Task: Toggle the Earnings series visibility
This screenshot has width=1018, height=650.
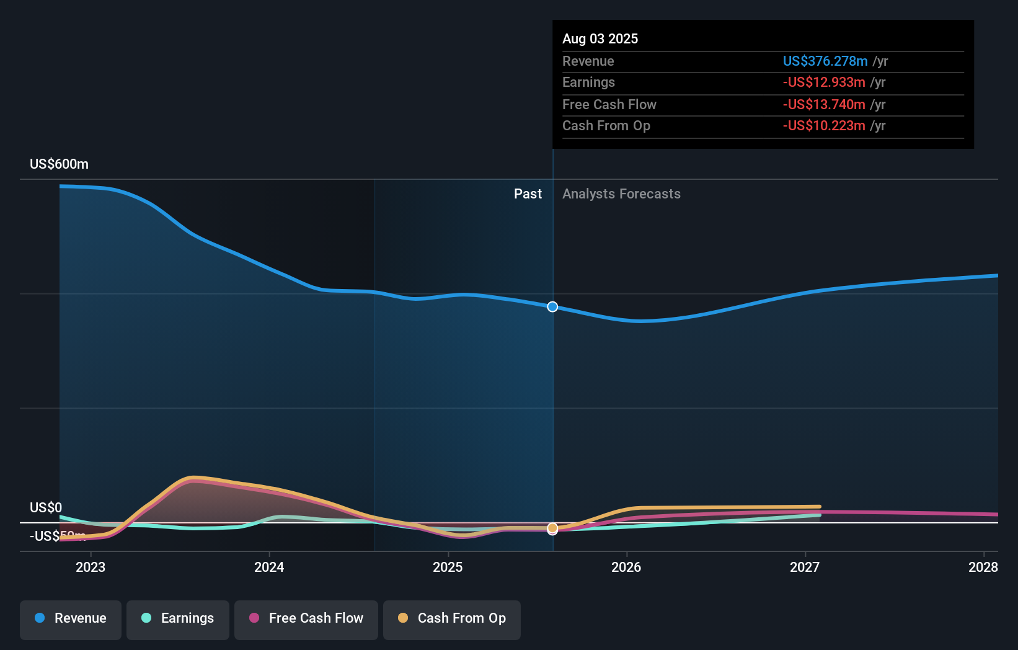Action: click(x=177, y=618)
